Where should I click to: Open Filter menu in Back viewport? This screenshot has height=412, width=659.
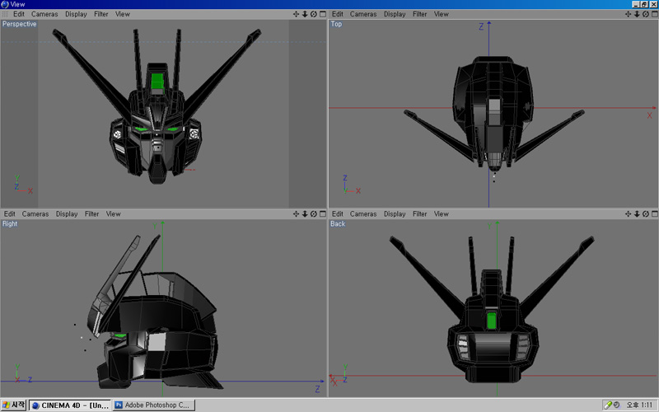tap(419, 214)
